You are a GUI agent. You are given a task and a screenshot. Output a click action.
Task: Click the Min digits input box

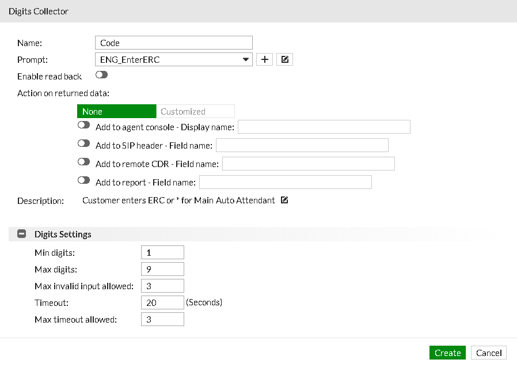pos(162,252)
